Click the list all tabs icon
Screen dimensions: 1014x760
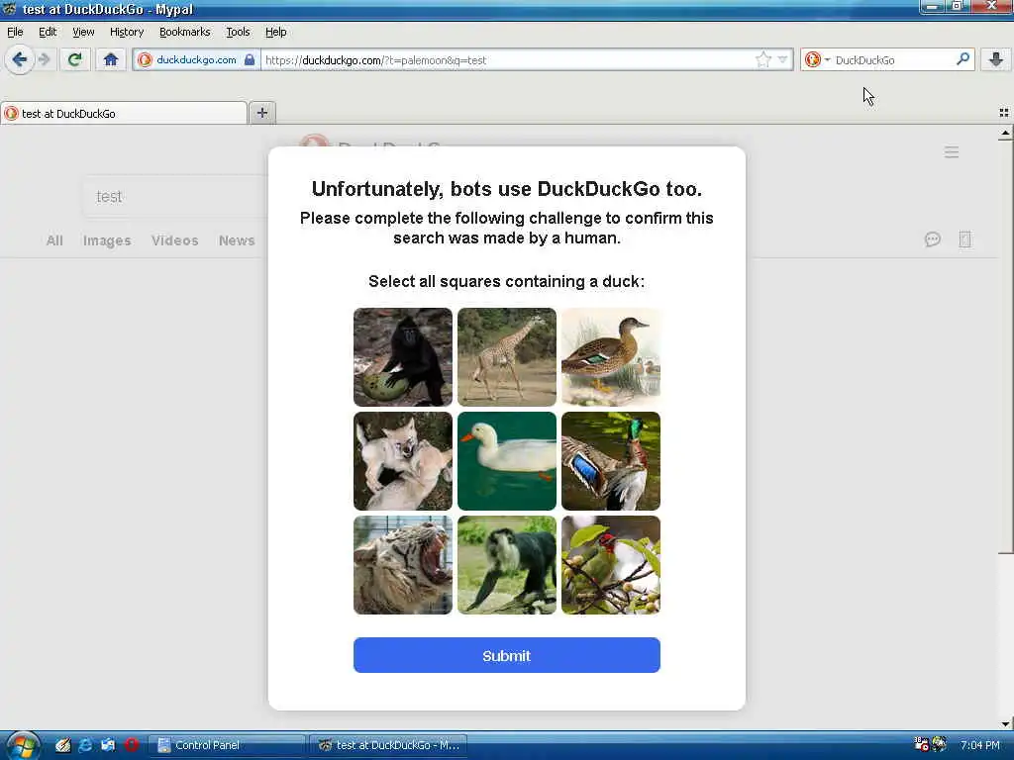coord(1004,113)
